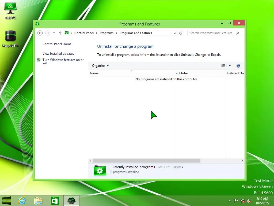Refresh the Programs and Features list
Screen dimensions: 274x206
[x=181, y=33]
